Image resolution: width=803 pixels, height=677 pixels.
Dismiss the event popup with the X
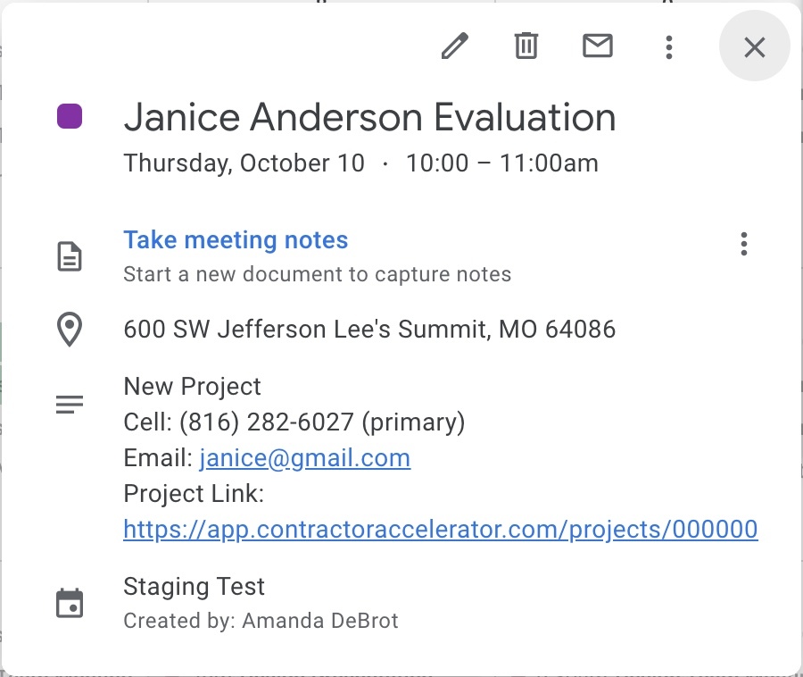pyautogui.click(x=754, y=46)
